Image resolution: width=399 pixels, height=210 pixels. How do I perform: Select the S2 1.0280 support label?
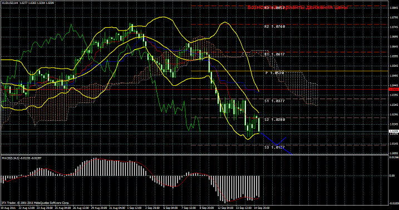pyautogui.click(x=274, y=120)
